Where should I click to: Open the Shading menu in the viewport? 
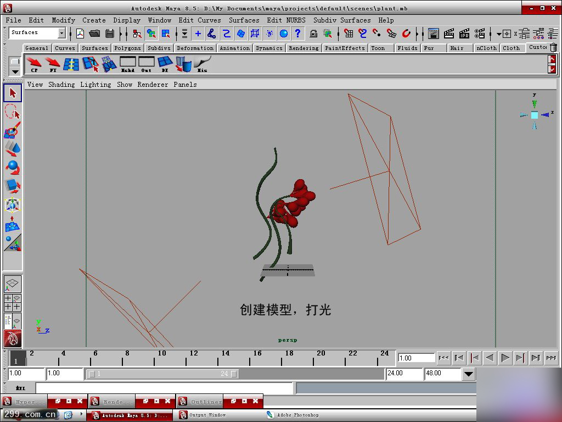(x=61, y=85)
